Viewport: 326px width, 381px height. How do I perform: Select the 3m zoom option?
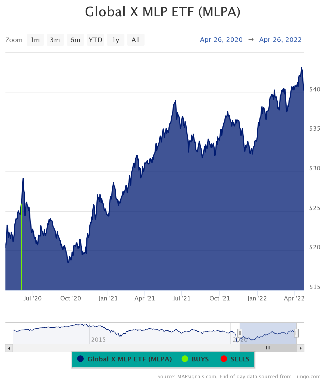(x=55, y=40)
